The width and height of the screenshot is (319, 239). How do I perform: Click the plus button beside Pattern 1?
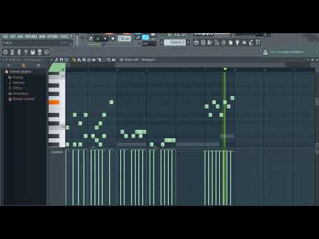[x=188, y=42]
